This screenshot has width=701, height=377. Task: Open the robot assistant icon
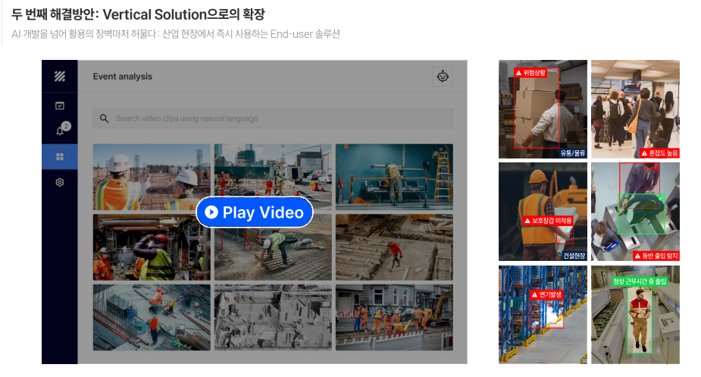pos(443,76)
